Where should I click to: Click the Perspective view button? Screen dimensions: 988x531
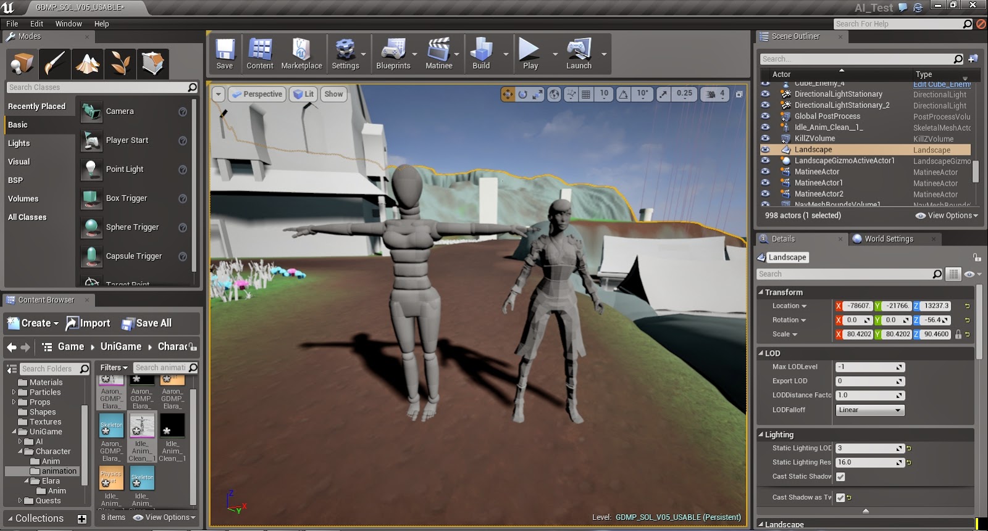[x=256, y=94]
